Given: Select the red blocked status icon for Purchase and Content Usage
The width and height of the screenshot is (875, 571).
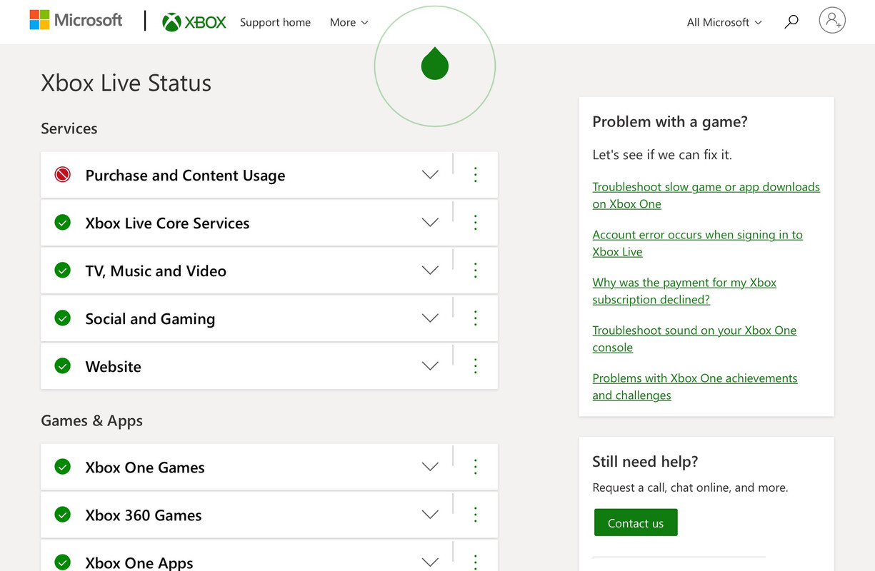Looking at the screenshot, I should coord(63,175).
